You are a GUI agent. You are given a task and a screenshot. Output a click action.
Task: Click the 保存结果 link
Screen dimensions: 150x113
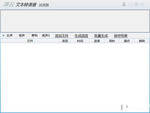(121, 36)
